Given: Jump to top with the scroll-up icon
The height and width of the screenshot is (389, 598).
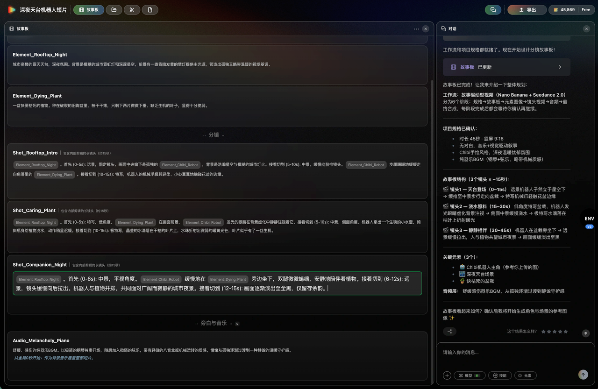Looking at the screenshot, I should coord(586,333).
